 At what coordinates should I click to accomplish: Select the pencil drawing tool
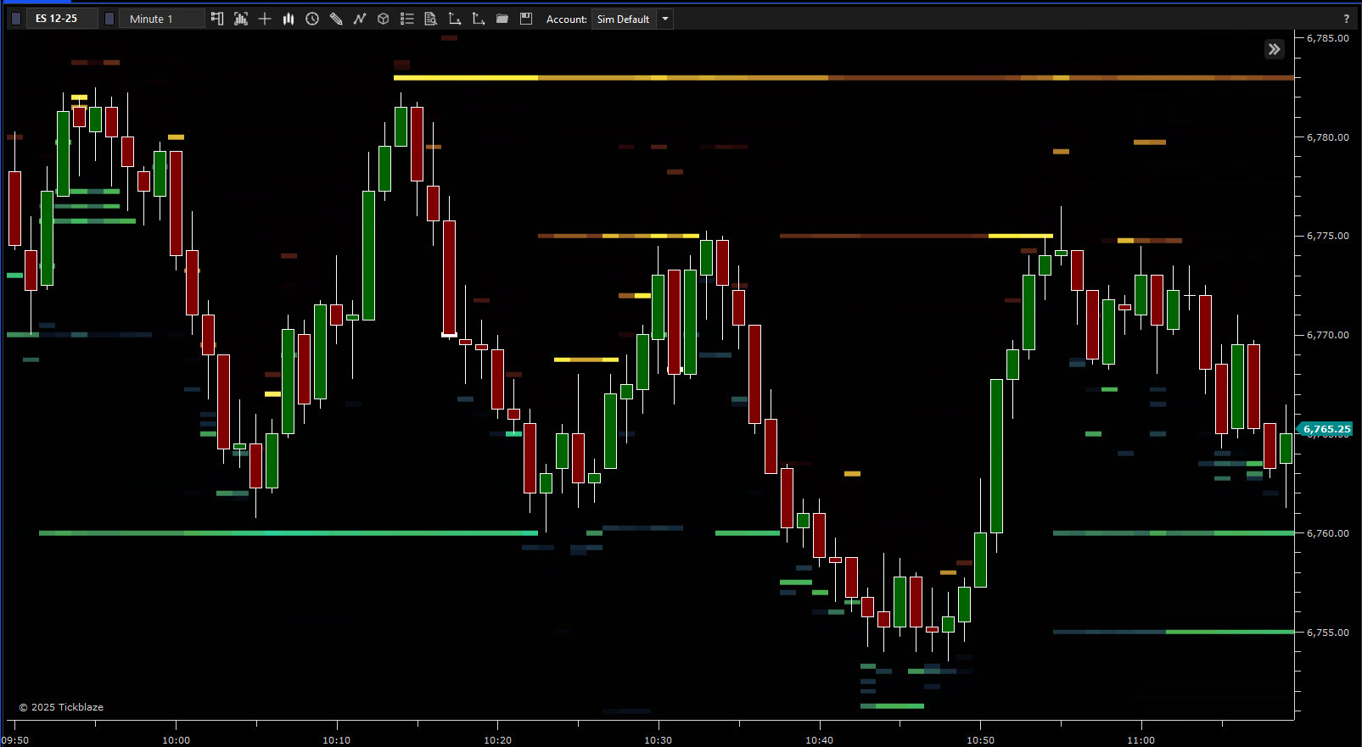click(336, 19)
